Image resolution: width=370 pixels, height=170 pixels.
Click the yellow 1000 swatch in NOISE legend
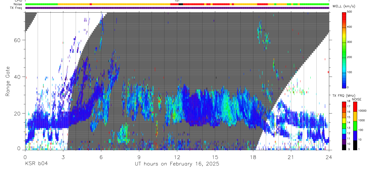(x=355, y=116)
